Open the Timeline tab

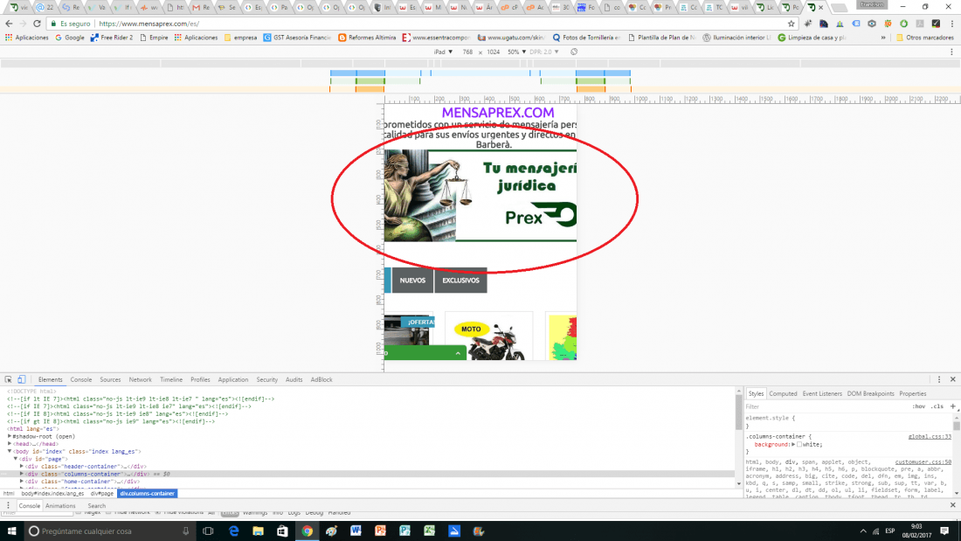click(x=171, y=379)
